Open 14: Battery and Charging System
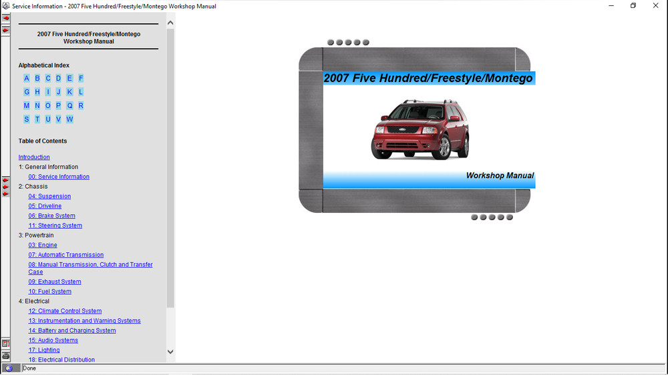The height and width of the screenshot is (375, 668). tap(72, 331)
